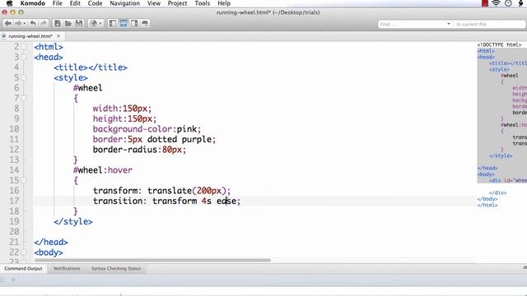The width and height of the screenshot is (527, 296).
Task: Click the '<title></title>' tag line
Action: pos(91,67)
